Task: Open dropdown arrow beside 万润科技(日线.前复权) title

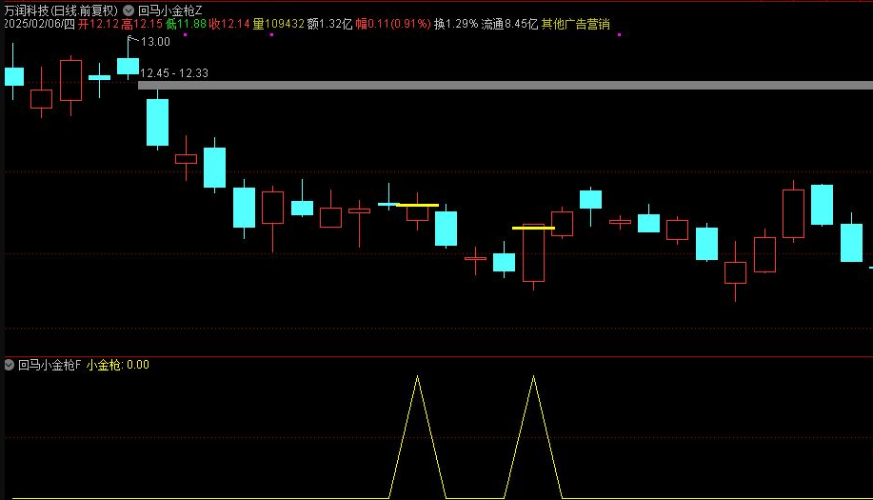Action: point(129,10)
